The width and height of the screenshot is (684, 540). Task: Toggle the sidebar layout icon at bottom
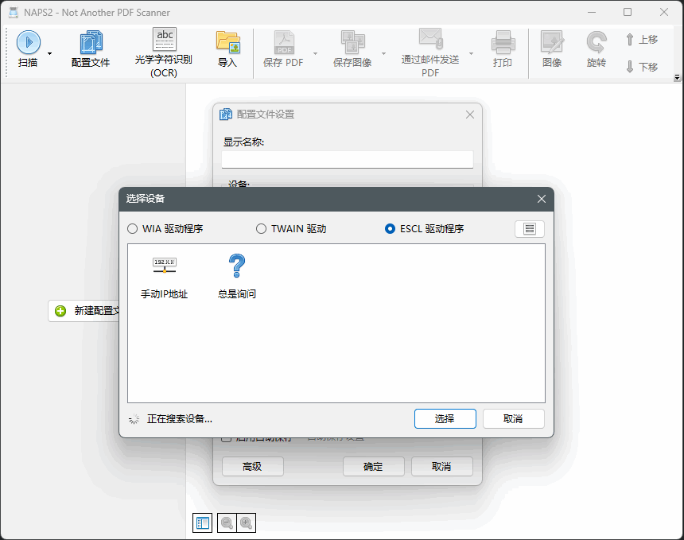pyautogui.click(x=203, y=523)
